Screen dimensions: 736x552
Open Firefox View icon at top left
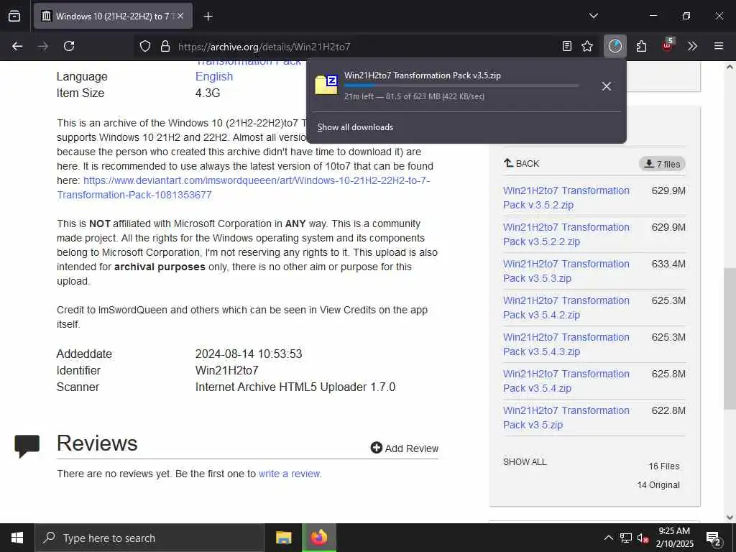(14, 16)
